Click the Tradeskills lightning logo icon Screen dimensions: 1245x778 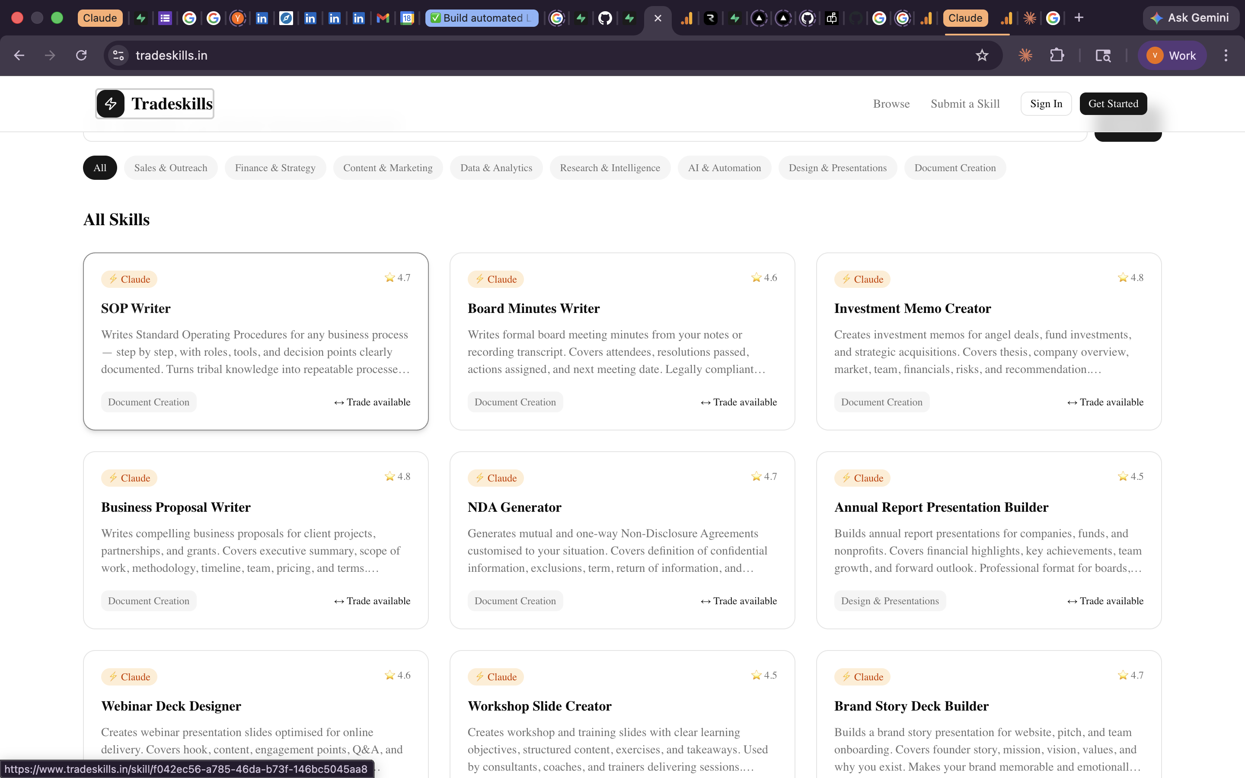[111, 103]
